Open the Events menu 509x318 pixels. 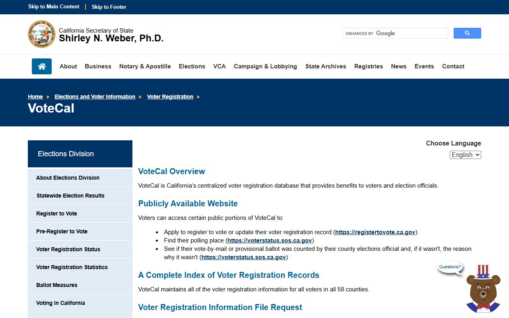click(x=424, y=66)
